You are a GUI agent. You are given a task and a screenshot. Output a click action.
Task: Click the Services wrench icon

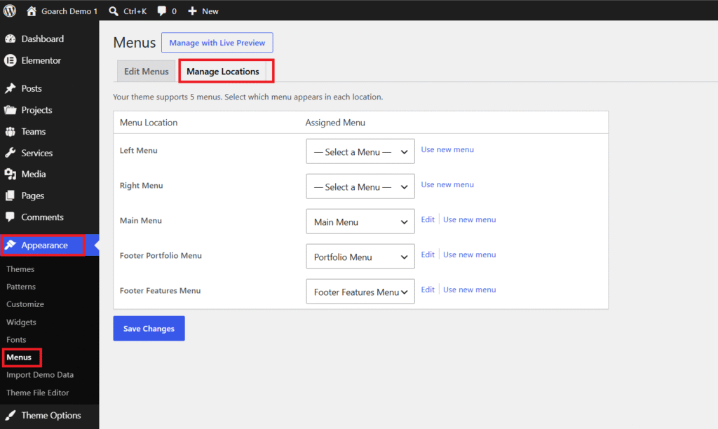[x=10, y=153]
